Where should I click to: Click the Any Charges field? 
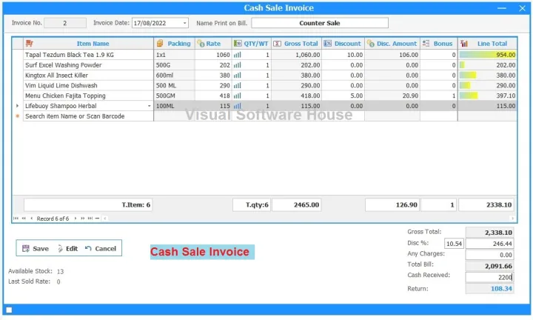[x=489, y=255]
